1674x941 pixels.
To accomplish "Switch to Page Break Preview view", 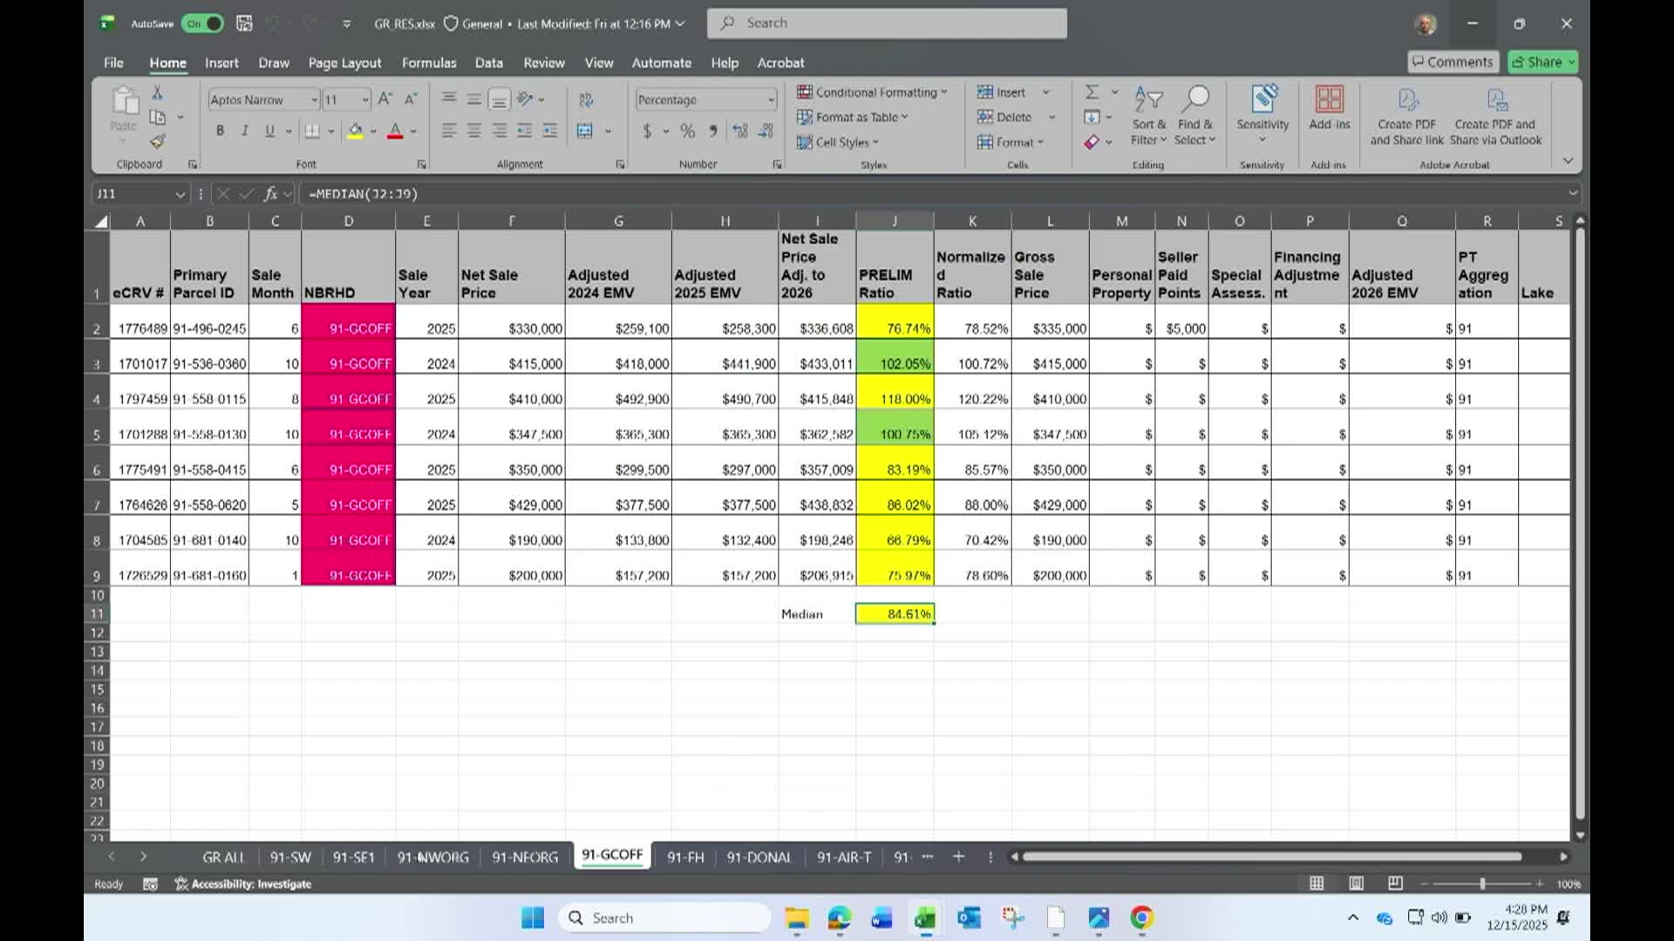I will coord(1395,883).
